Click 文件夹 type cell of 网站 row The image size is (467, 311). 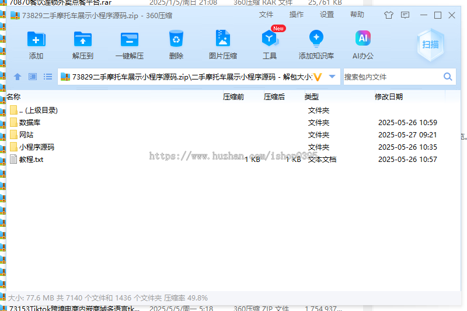point(318,135)
